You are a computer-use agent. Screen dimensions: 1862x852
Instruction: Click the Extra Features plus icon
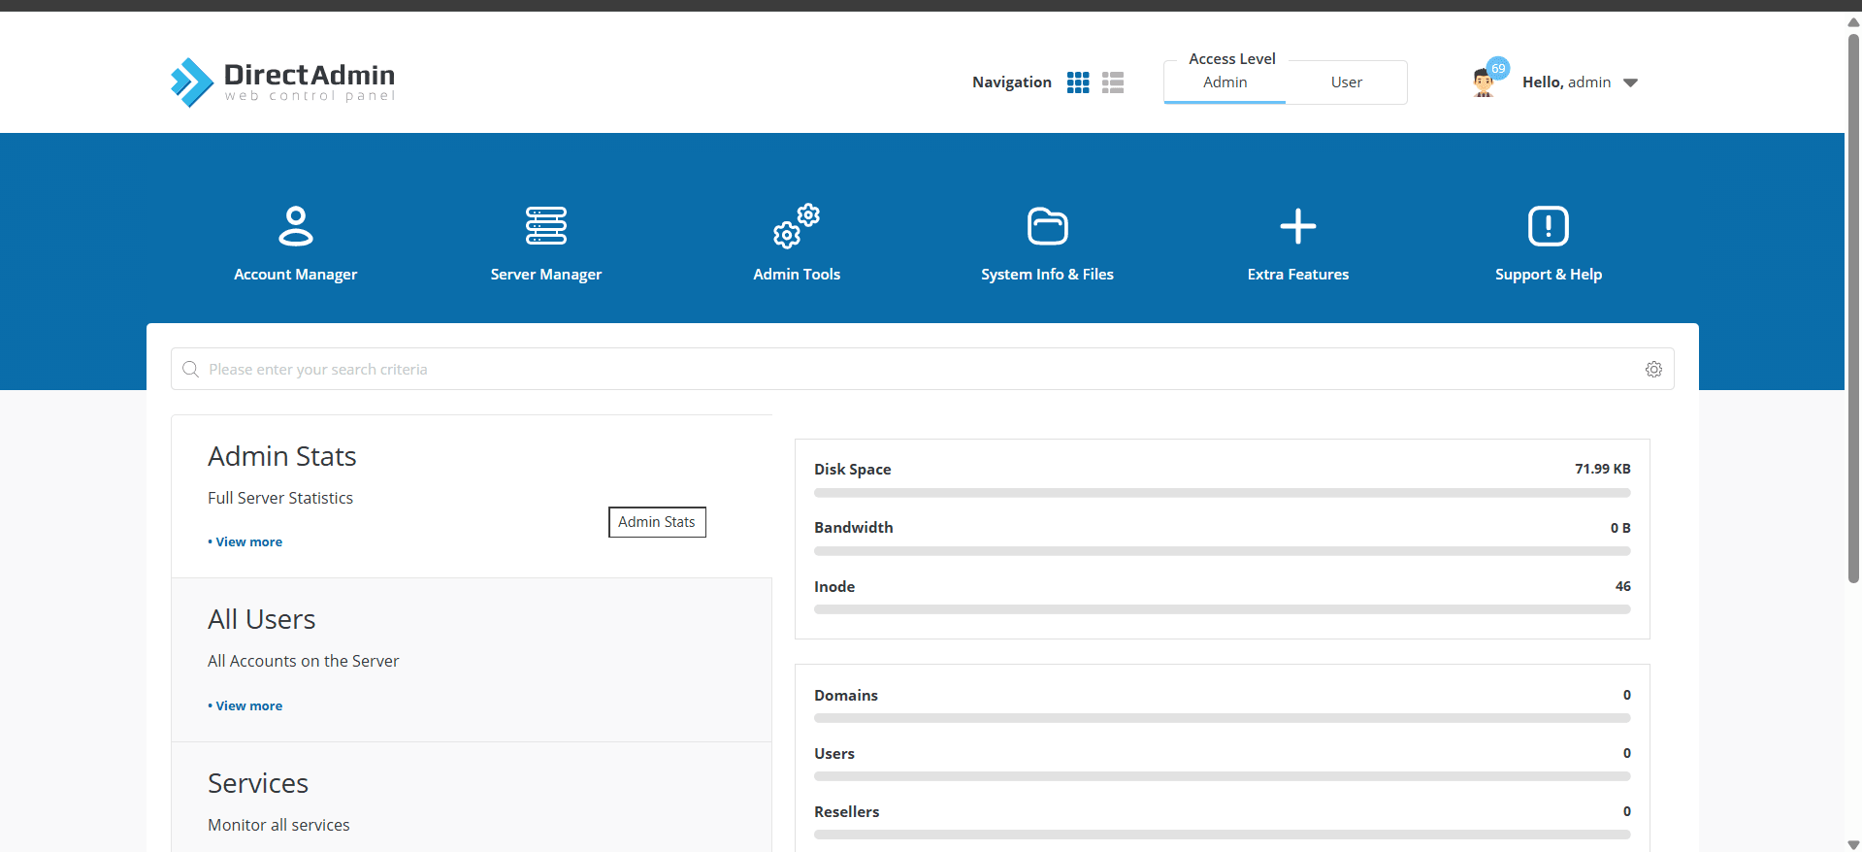[1297, 226]
